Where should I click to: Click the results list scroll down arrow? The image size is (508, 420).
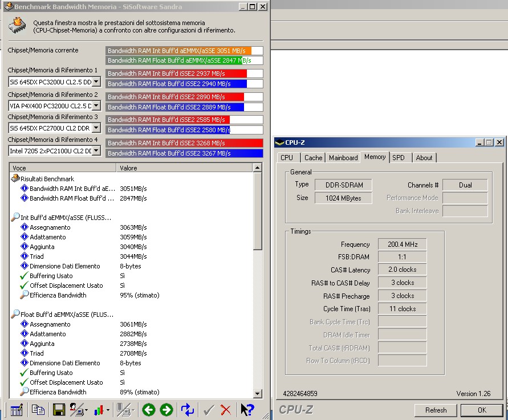point(257,394)
